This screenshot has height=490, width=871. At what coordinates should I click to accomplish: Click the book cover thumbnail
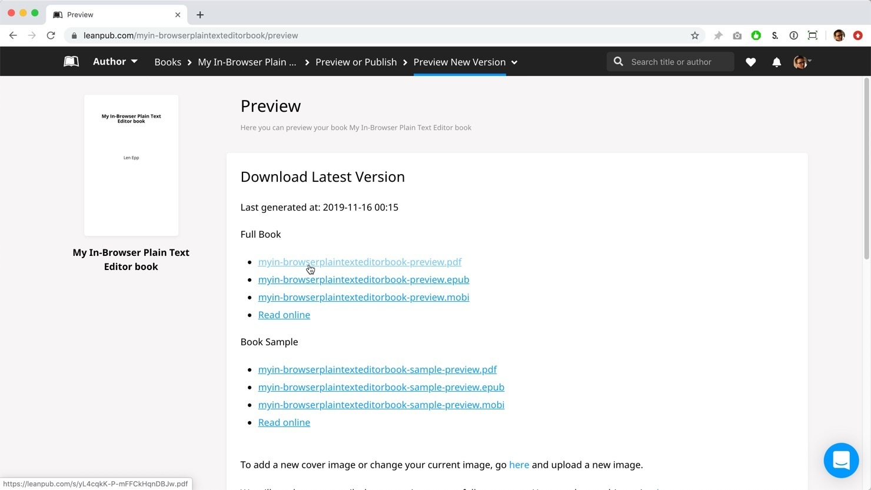point(131,165)
